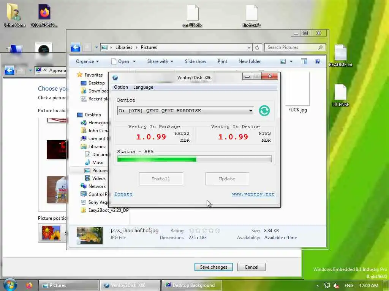
Task: Open the Donate link
Action: [123, 194]
